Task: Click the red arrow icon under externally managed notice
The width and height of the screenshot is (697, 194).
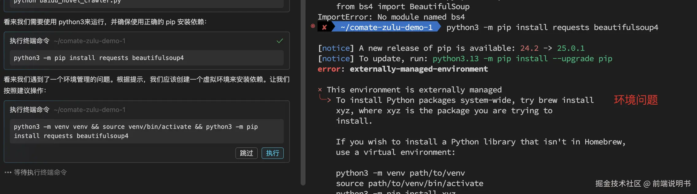Action: (x=325, y=99)
